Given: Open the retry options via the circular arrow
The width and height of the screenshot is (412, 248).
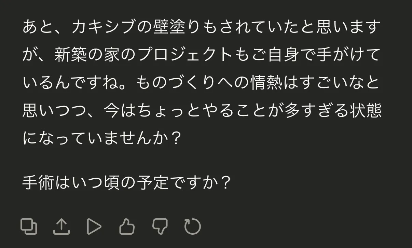Looking at the screenshot, I should point(192,225).
